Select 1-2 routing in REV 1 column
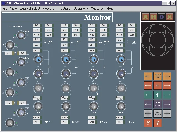This screenshot has height=132, width=177. [x=37, y=25]
